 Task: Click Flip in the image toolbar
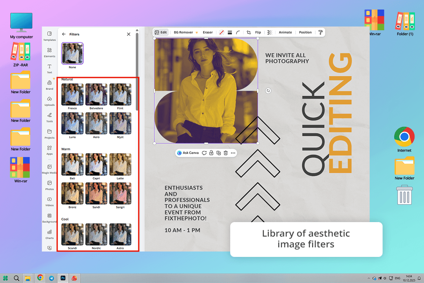click(x=258, y=32)
